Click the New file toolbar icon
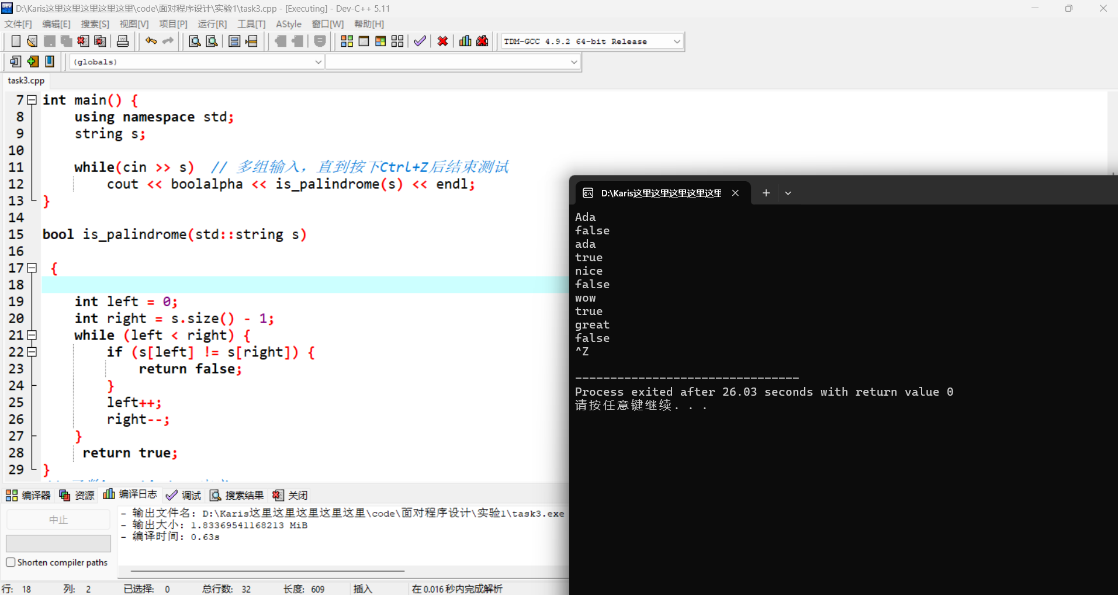The height and width of the screenshot is (595, 1118). point(16,41)
